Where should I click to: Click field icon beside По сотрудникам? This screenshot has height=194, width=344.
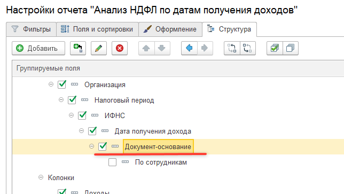click(126, 162)
